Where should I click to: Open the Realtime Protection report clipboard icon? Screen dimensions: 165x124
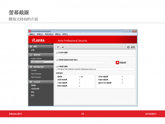(58, 47)
